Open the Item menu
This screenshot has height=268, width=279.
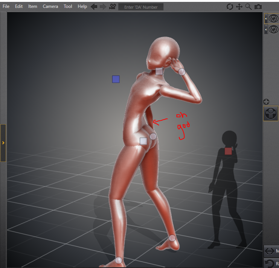click(33, 6)
